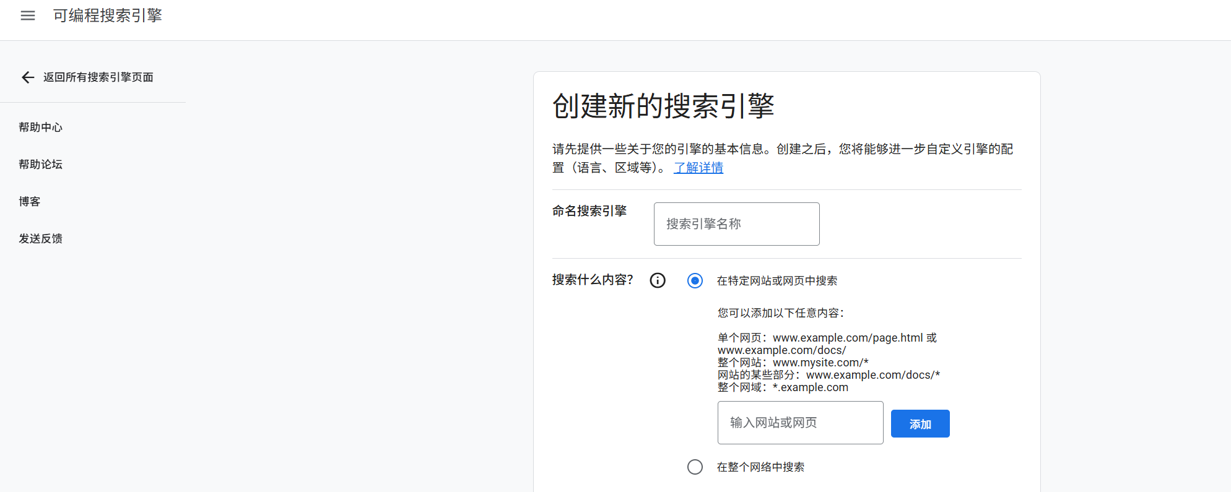This screenshot has height=492, width=1231.
Task: Focus the 搜索引擎名称 input field
Action: click(736, 224)
